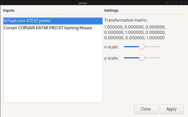Click the upward caret icon in title bar
The image size is (188, 117).
tap(181, 3)
